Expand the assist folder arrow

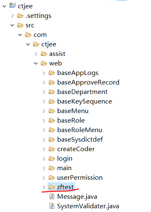pos(36,54)
